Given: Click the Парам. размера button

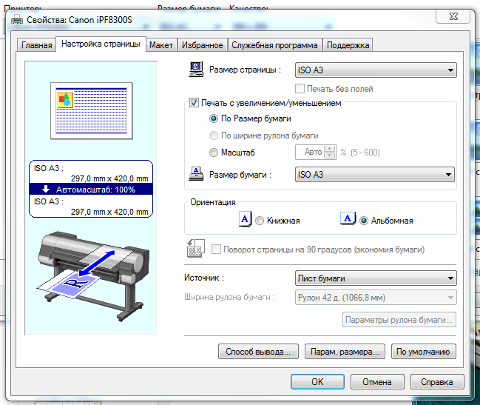Looking at the screenshot, I should pos(345,352).
